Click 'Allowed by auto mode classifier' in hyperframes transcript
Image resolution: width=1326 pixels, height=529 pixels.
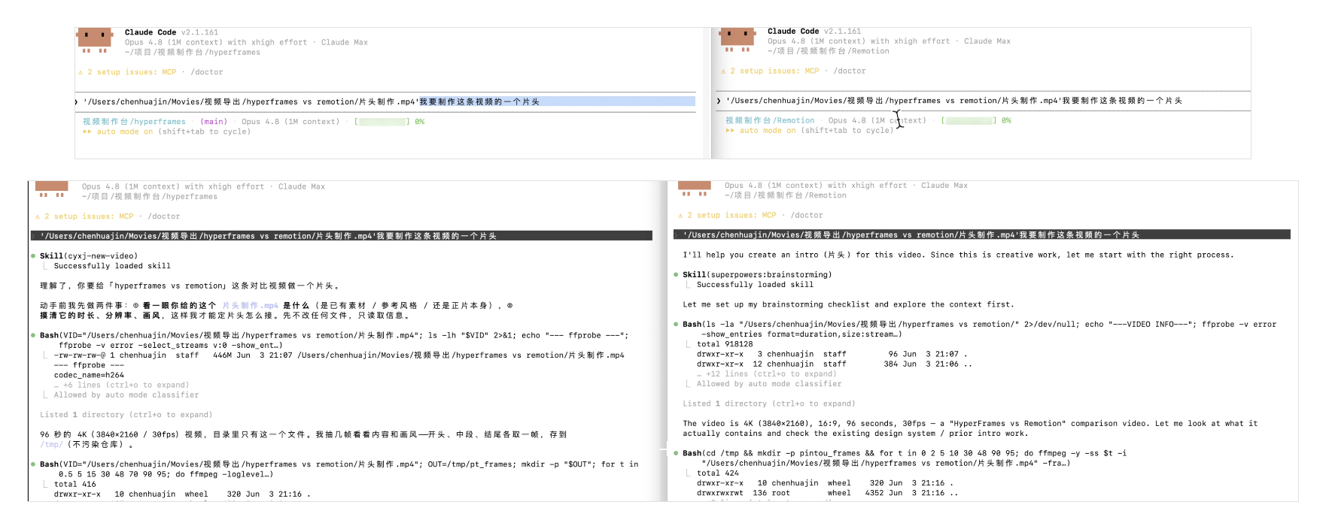[x=126, y=395]
